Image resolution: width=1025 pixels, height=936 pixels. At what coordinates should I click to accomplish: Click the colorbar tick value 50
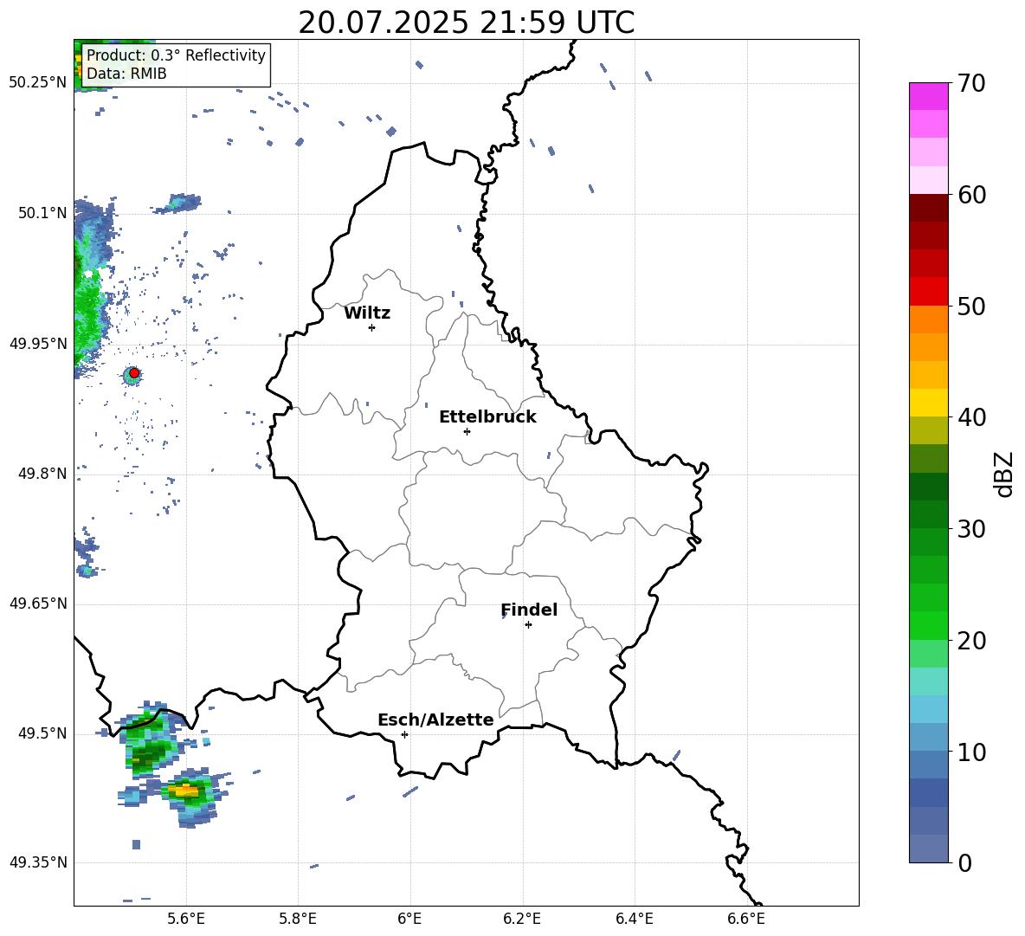(x=971, y=306)
